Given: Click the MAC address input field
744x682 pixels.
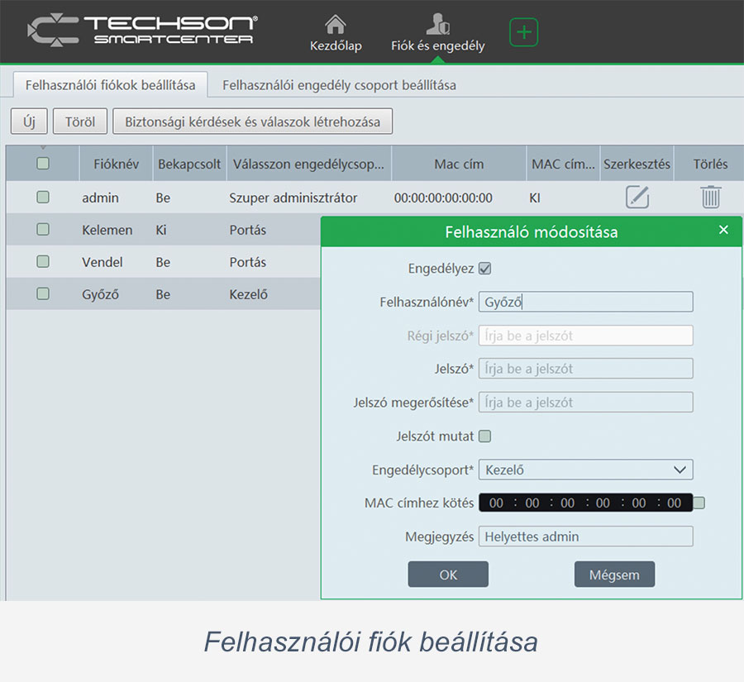Looking at the screenshot, I should click(585, 503).
